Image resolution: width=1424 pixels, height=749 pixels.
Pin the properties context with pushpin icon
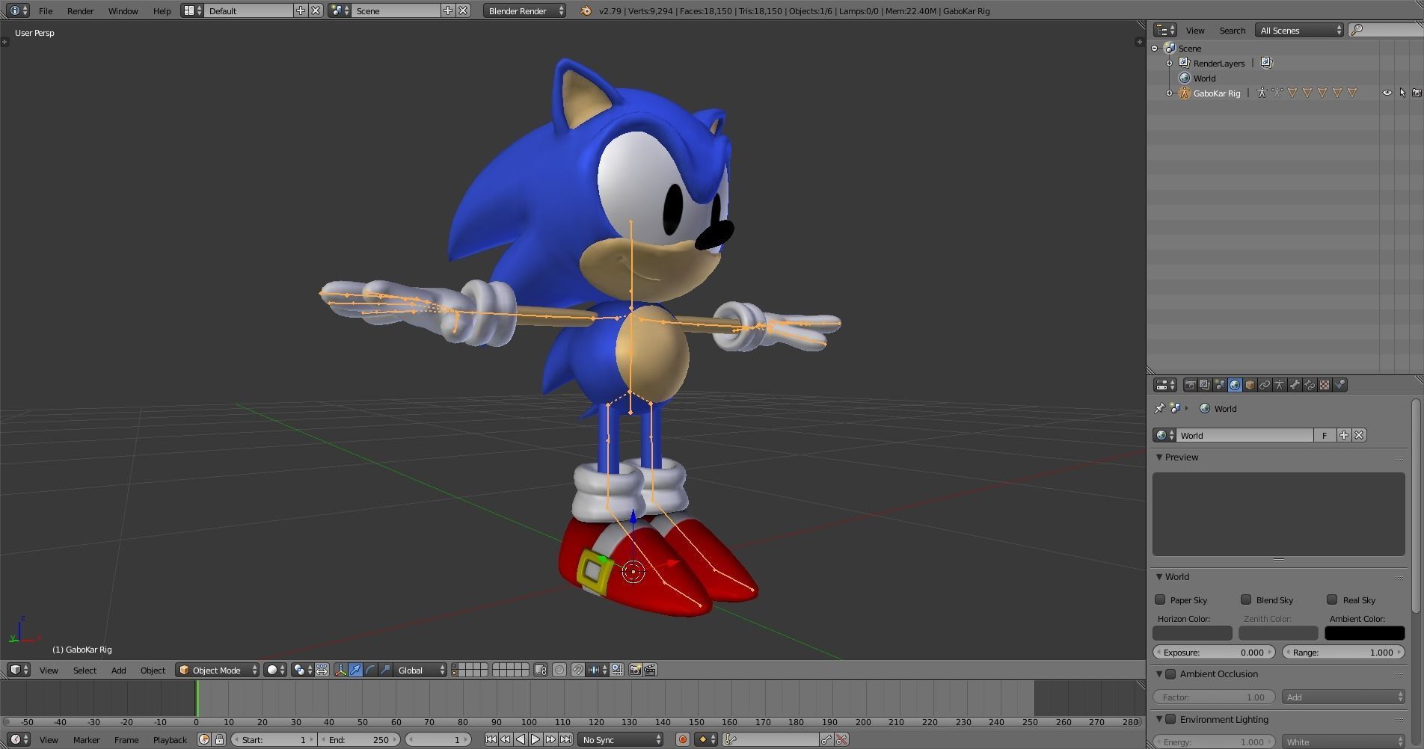(x=1159, y=408)
